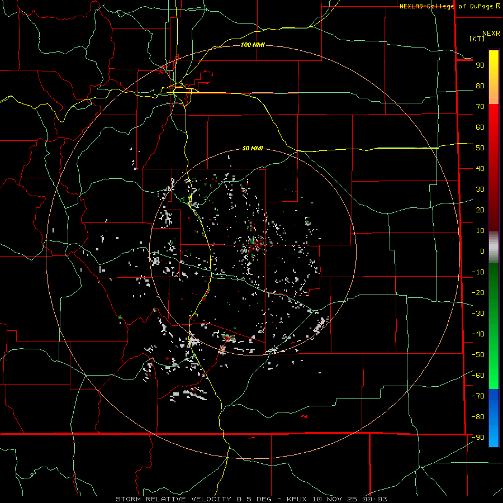Click the 20 knot scale label
This screenshot has width=503, height=503.
click(x=480, y=210)
